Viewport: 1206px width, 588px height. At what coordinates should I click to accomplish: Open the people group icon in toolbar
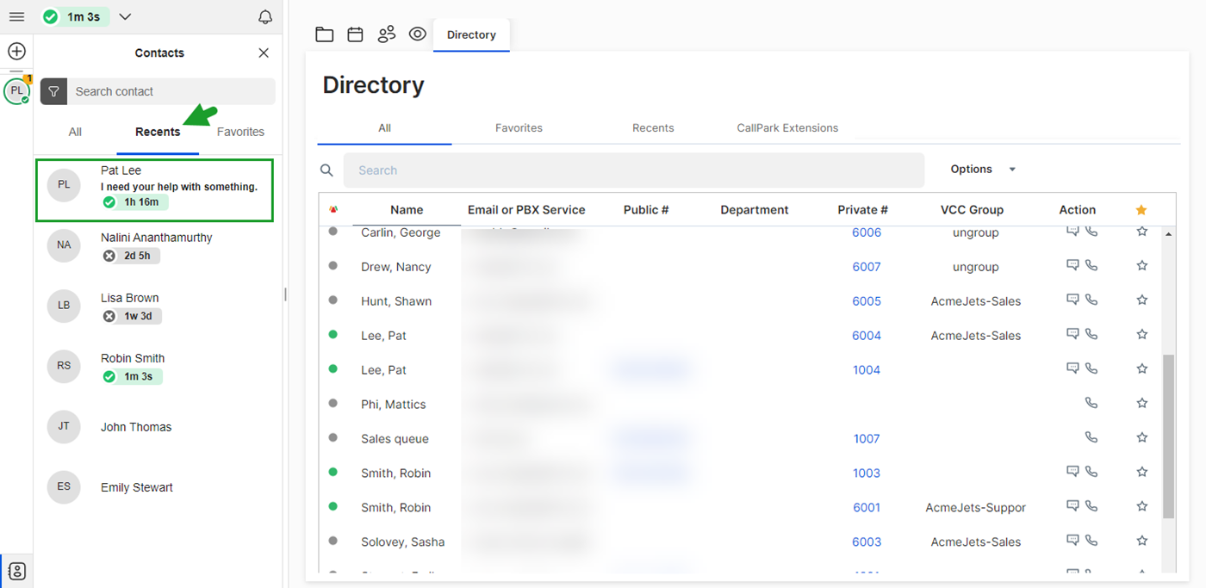(387, 34)
